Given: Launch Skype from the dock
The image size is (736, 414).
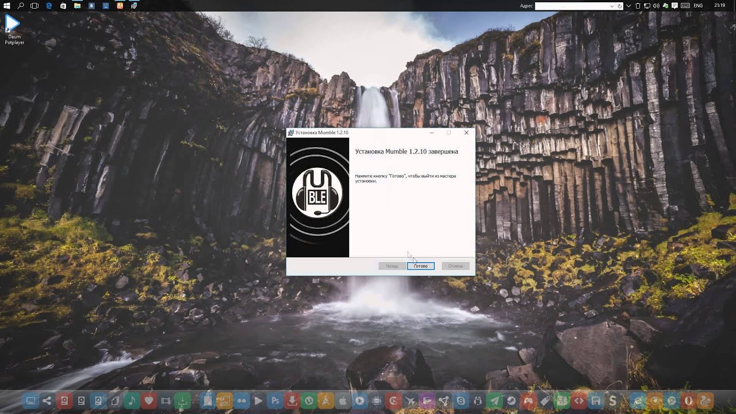Looking at the screenshot, I should pos(461,400).
